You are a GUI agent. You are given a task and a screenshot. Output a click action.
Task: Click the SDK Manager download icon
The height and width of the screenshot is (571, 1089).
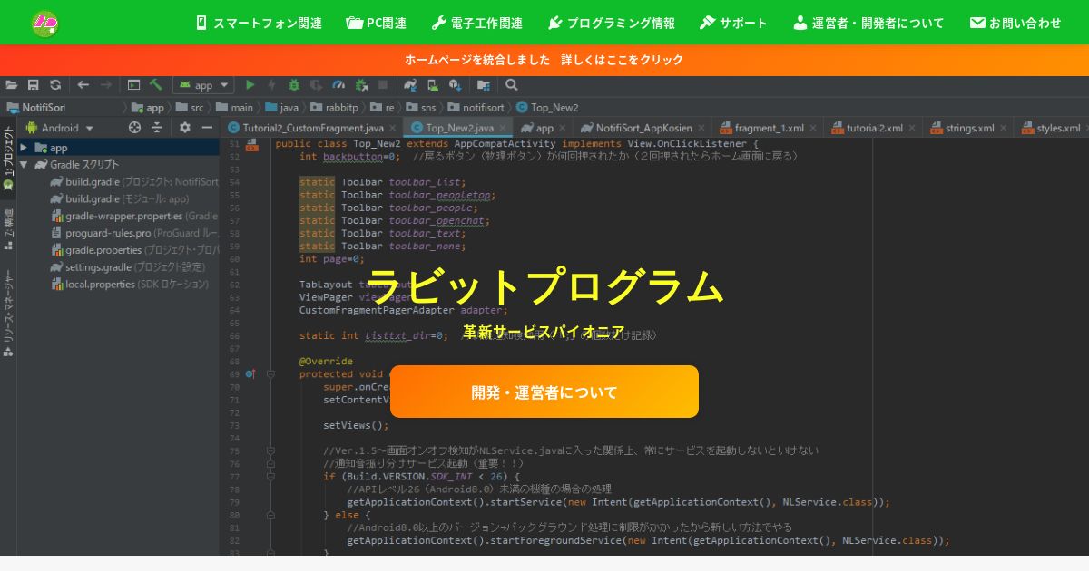pyautogui.click(x=455, y=85)
